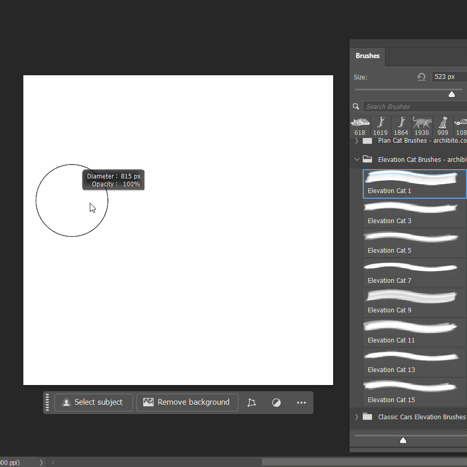Switch to the Brushes panel tab
467x467 pixels.
click(367, 56)
